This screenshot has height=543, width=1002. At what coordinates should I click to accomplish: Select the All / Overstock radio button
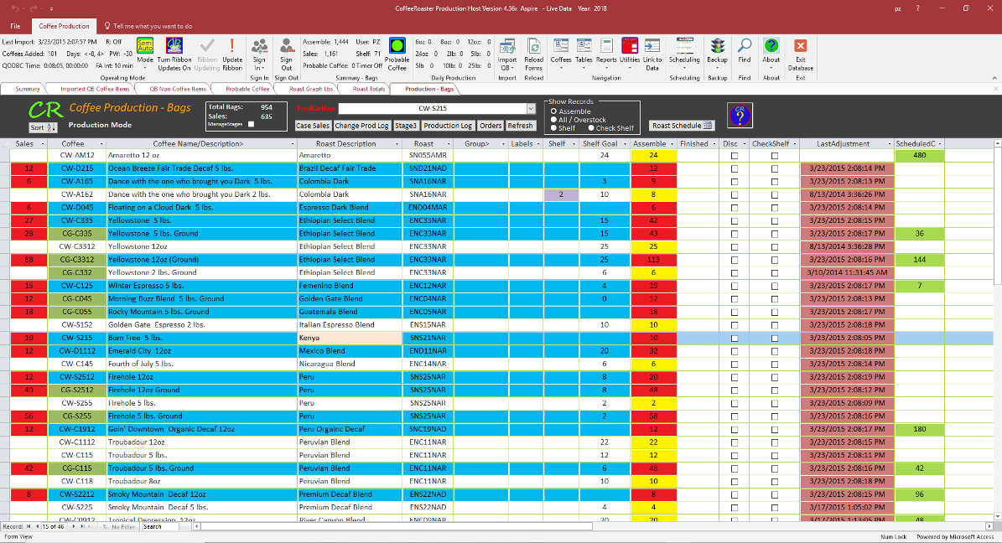553,120
